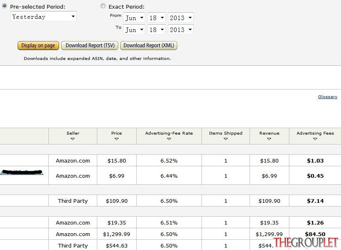This screenshot has width=341, height=250.
Task: Select $109.90 in the Price column
Action: coord(117,201)
